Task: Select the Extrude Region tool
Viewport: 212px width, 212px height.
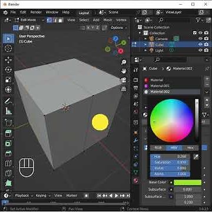Action: 8,134
